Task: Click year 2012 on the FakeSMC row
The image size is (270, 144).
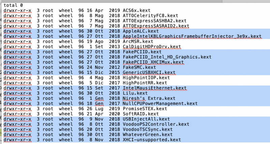Action: click(x=114, y=67)
